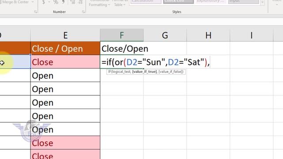Select empty cell H1 under column H
The width and height of the screenshot is (283, 159).
point(208,48)
